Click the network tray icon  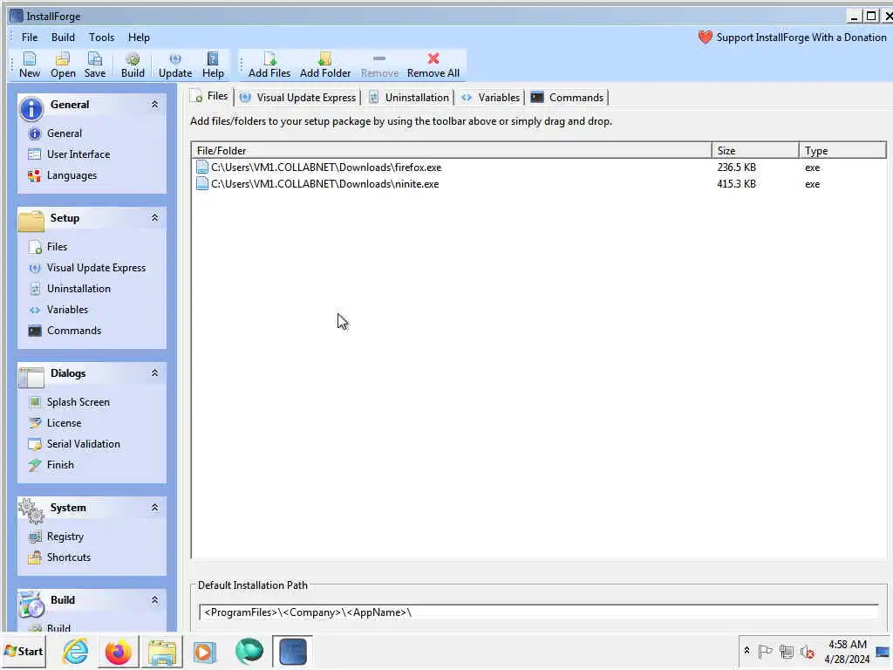point(787,651)
